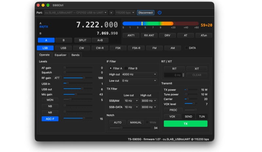
Task: Click the Disconnect button
Action: pos(145,13)
